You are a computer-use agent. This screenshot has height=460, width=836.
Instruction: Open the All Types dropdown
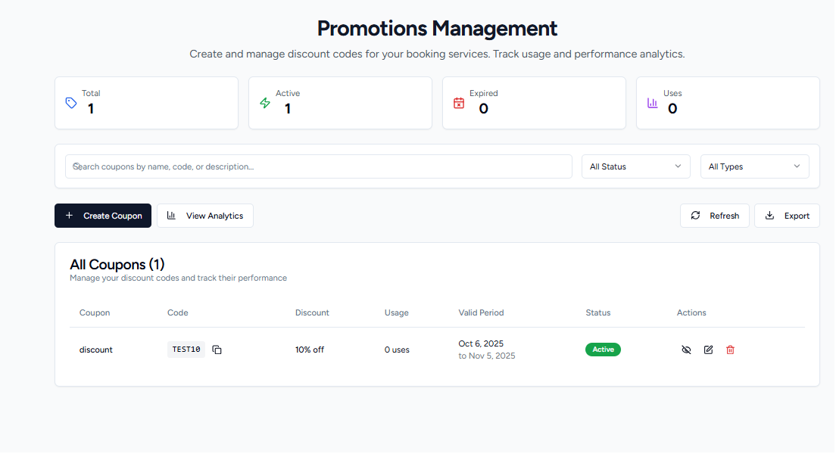coord(754,166)
